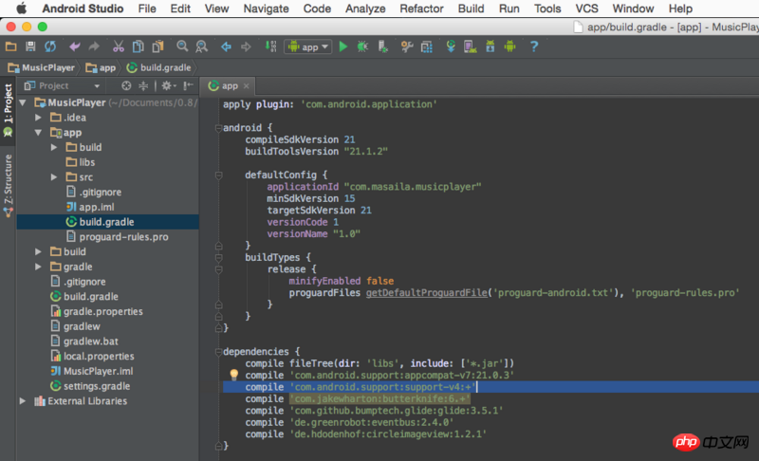Screen dimensions: 759x461
Task: Click MusicPlayer breadcrumb
Action: (42, 67)
